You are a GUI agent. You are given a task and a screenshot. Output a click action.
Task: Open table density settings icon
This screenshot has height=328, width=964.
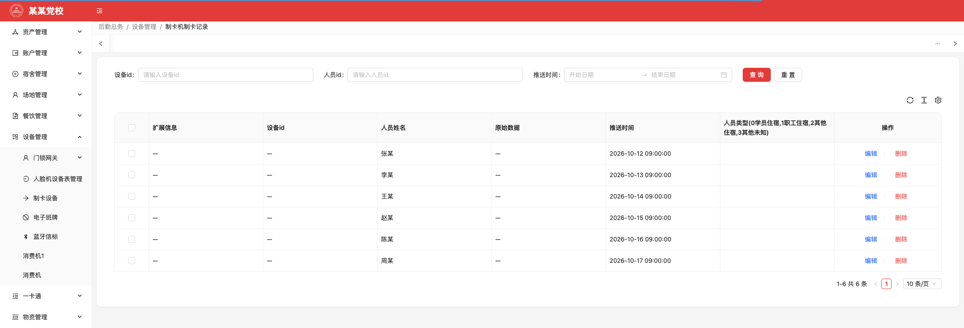click(x=924, y=100)
